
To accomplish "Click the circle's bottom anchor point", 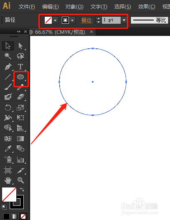I will (93, 115).
